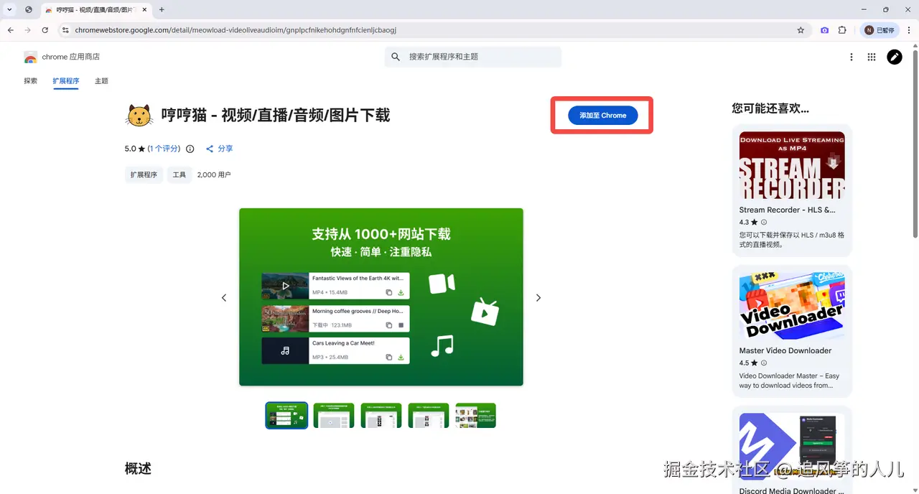Select the first screenshot thumbnail
The width and height of the screenshot is (919, 494).
[x=286, y=415]
